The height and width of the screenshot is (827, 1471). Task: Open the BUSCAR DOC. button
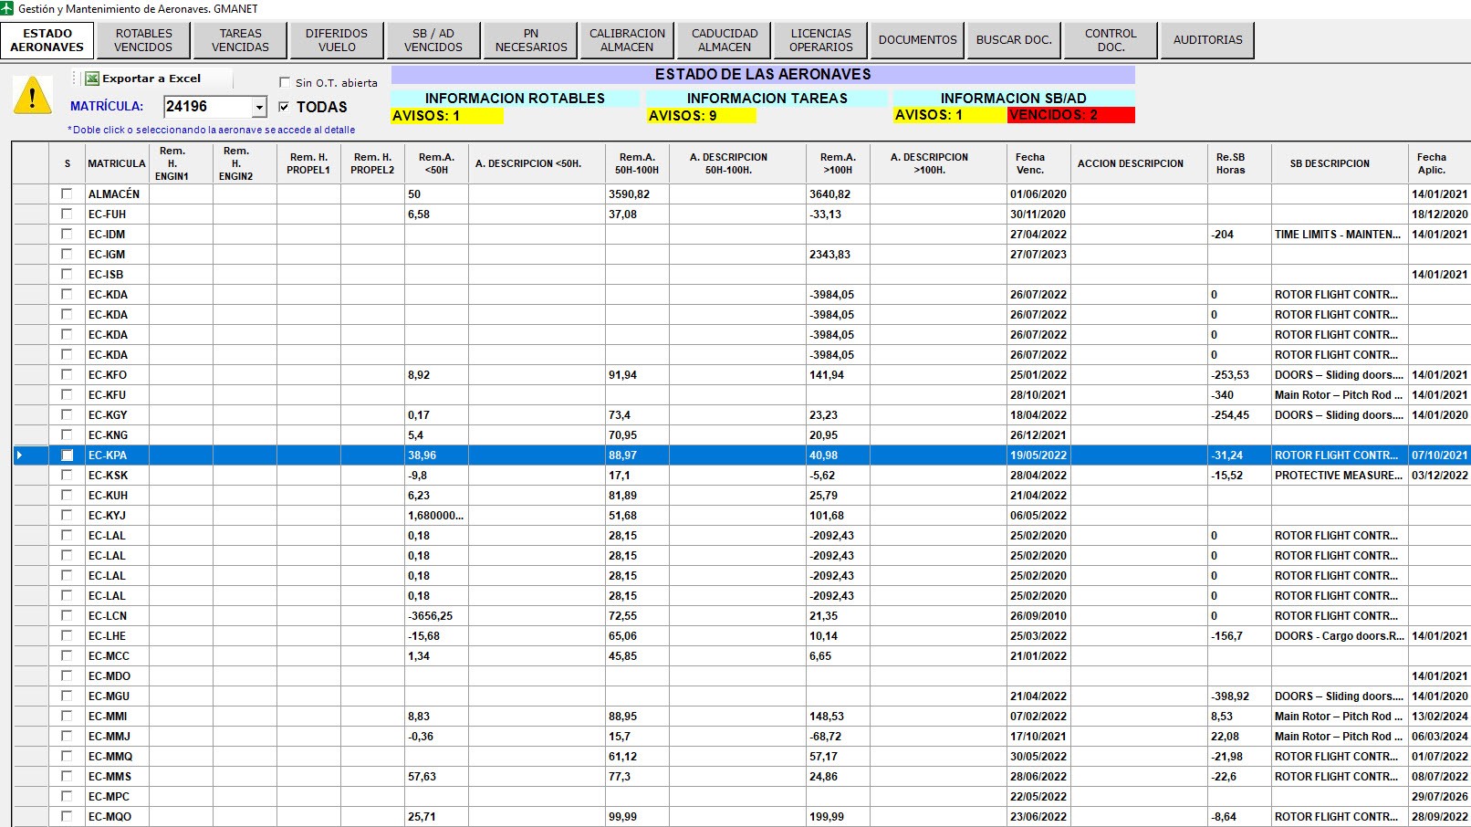tap(1014, 40)
